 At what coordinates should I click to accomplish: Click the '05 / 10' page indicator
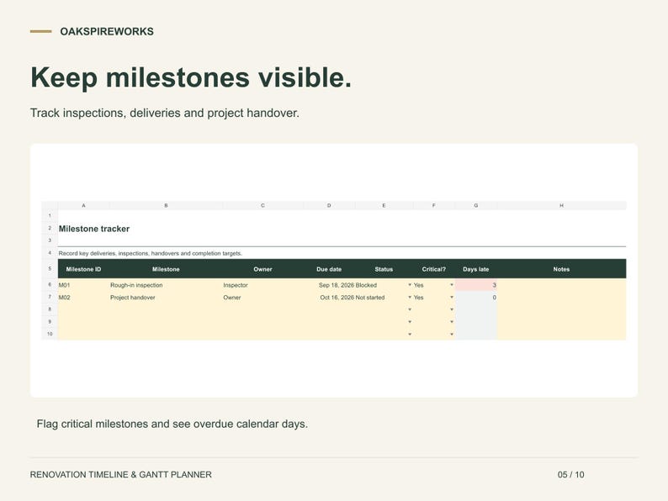coord(571,475)
